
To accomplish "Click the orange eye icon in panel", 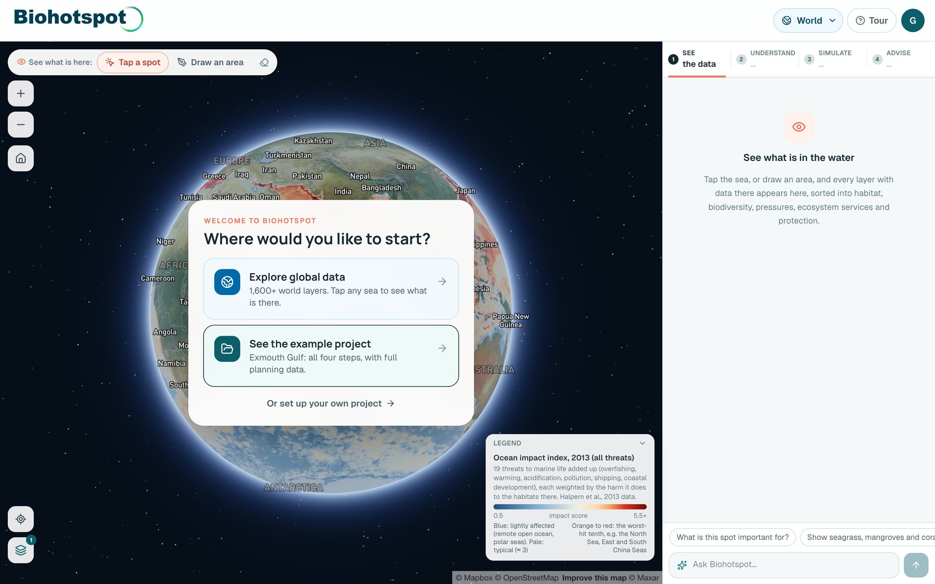I will (x=799, y=127).
